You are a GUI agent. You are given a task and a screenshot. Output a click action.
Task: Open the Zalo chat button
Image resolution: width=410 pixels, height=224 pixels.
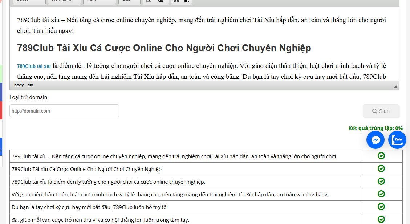pos(397,140)
